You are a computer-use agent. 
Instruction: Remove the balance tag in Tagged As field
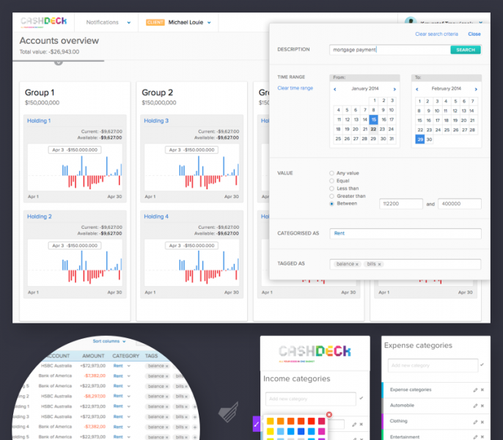pyautogui.click(x=356, y=264)
